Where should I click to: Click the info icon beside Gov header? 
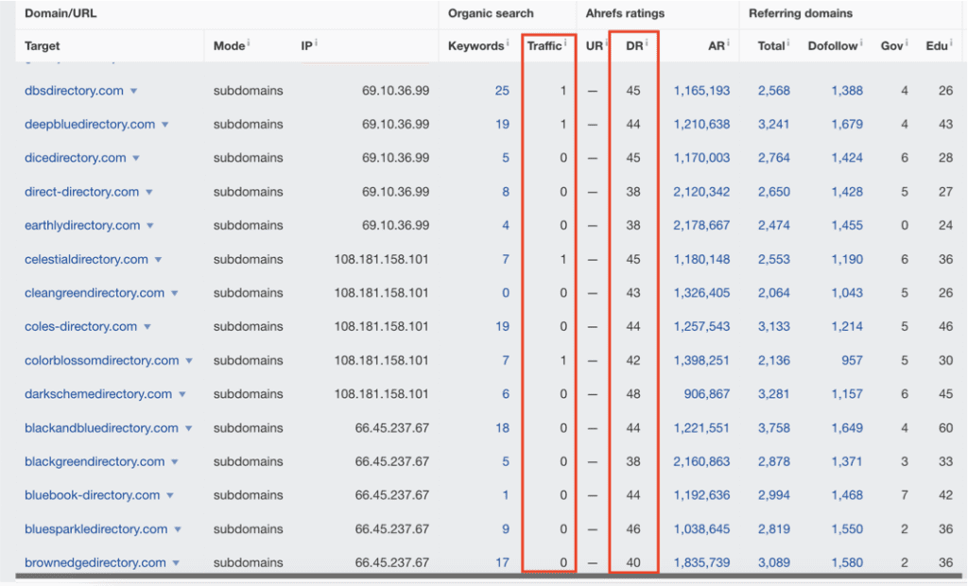pyautogui.click(x=907, y=43)
